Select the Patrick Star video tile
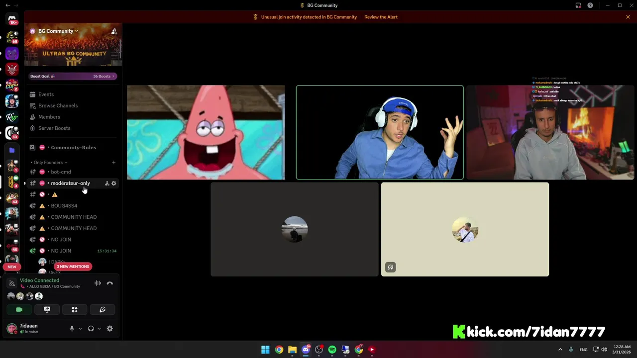The height and width of the screenshot is (358, 637). 206,132
